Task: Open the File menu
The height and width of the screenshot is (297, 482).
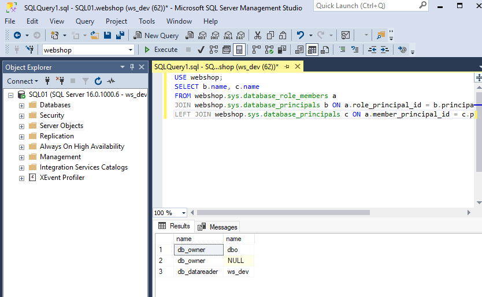Action: 10,21
